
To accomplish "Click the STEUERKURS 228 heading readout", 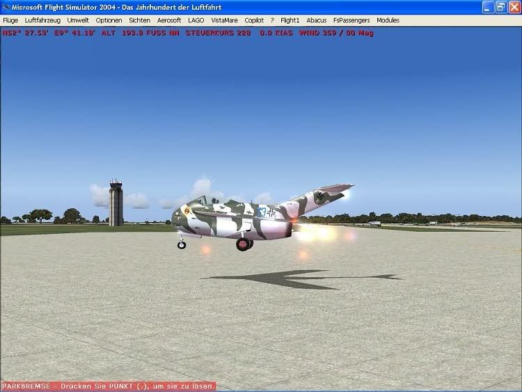I will pos(218,33).
